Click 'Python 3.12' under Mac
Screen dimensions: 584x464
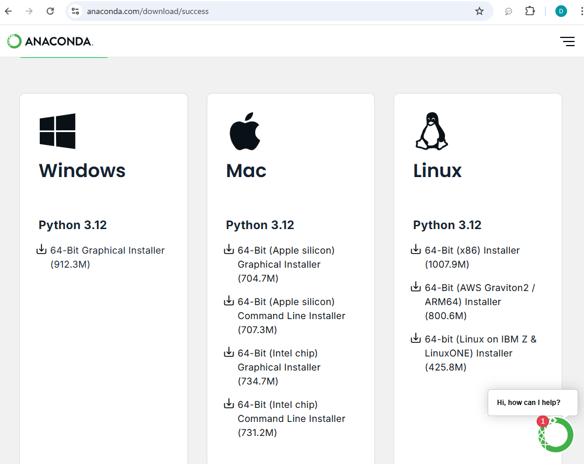(x=260, y=225)
